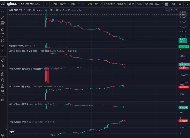This screenshot has width=190, height=138.
Task: Collapse the drawing toolbar side arrow
Action: click(x=6, y=130)
